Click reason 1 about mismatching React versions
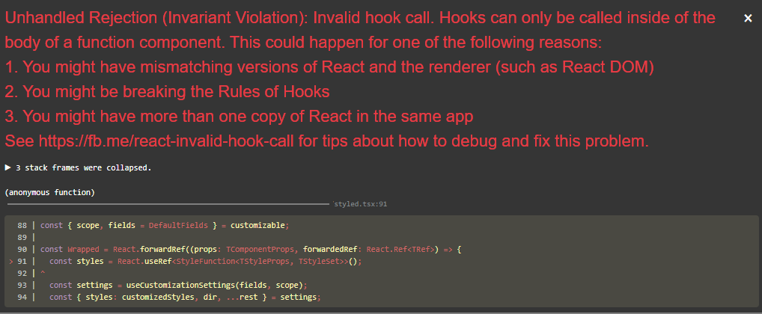762x314 pixels. 329,67
